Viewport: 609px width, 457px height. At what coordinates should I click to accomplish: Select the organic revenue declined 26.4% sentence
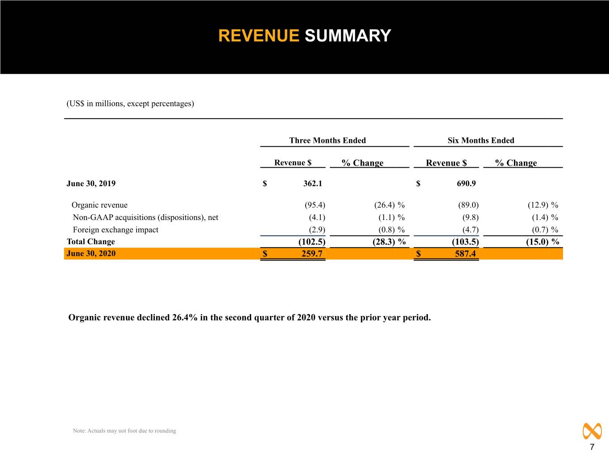point(249,318)
